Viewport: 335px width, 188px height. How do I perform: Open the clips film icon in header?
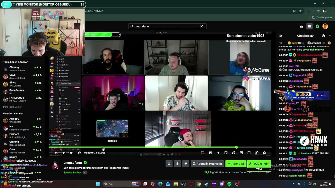point(301,26)
